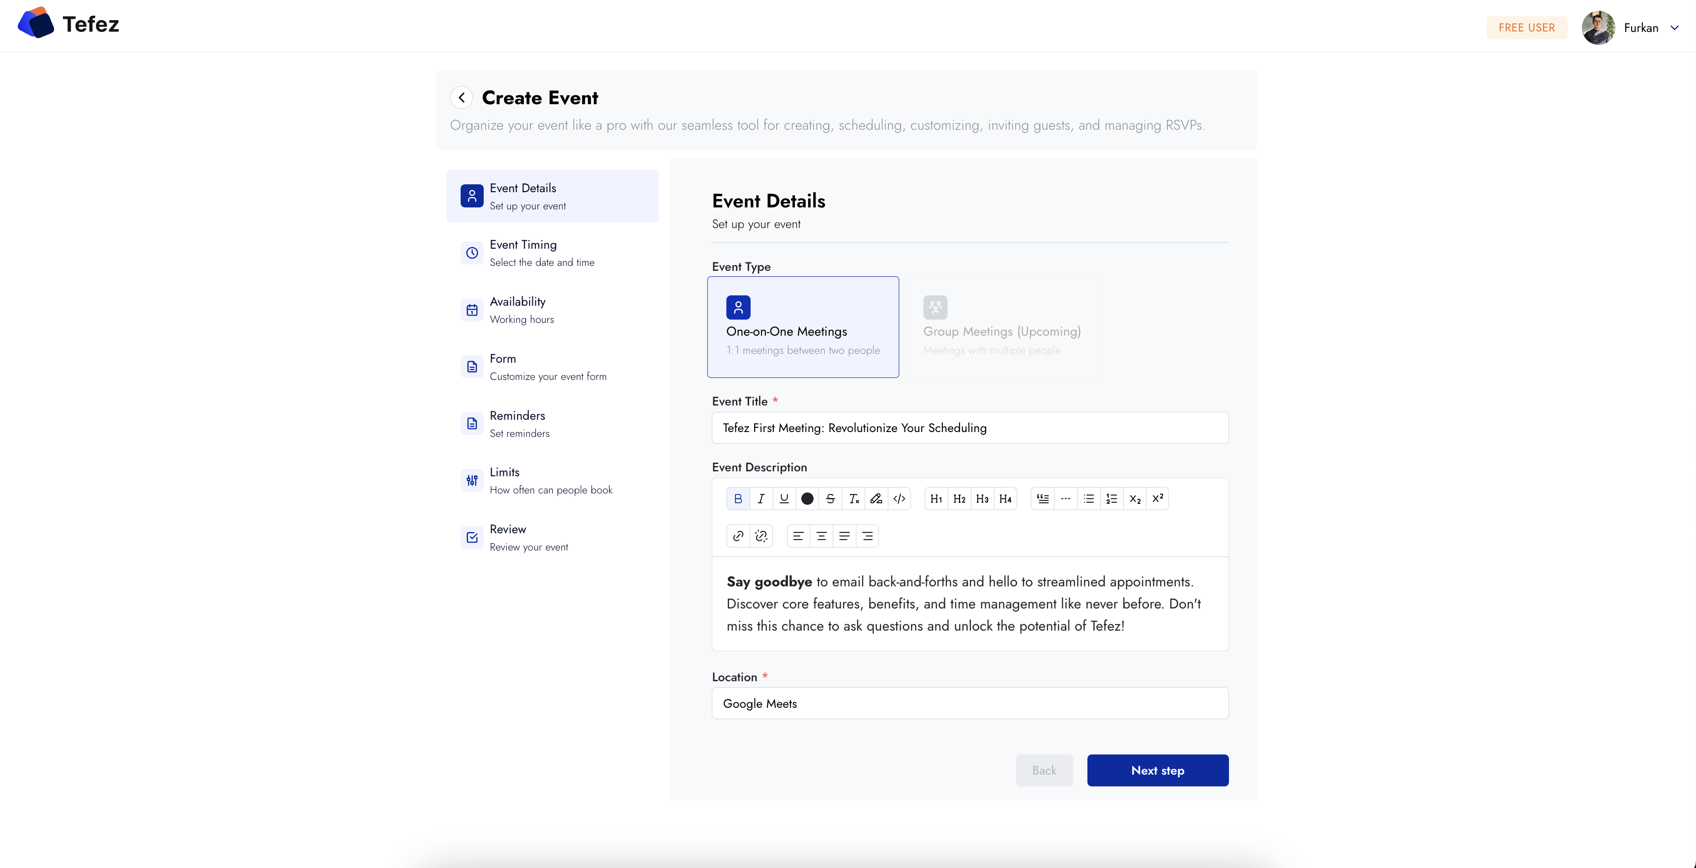Focus the Location input field
The image size is (1696, 868).
(x=970, y=703)
